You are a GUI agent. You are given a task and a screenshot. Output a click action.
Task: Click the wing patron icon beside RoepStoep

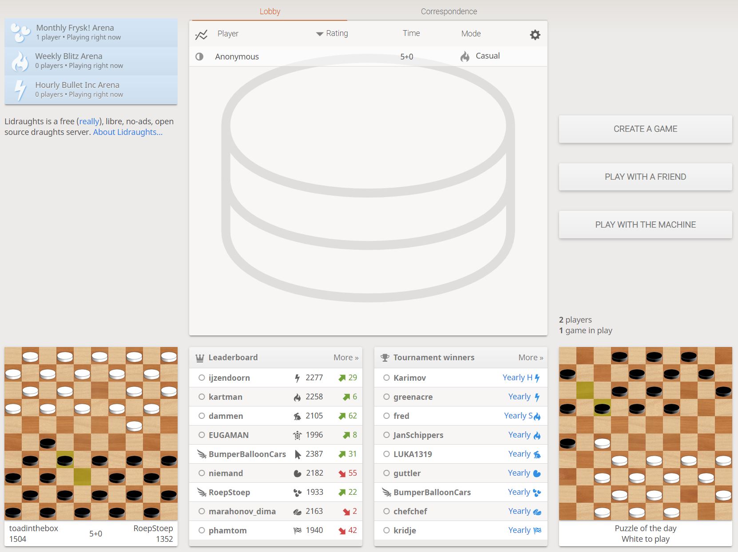click(x=202, y=493)
